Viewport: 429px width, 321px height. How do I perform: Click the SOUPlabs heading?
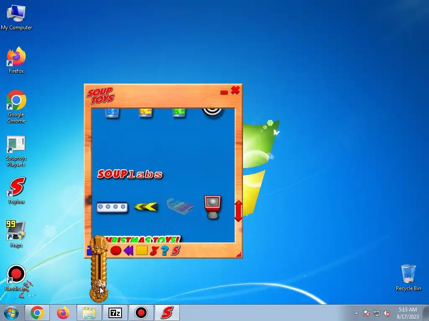coord(130,174)
